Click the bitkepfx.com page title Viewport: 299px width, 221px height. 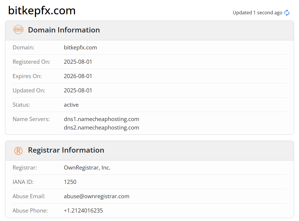pyautogui.click(x=42, y=11)
